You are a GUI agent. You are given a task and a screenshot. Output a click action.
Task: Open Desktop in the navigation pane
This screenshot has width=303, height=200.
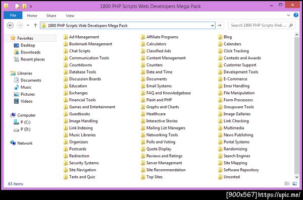click(x=28, y=45)
